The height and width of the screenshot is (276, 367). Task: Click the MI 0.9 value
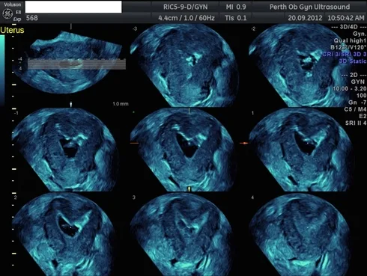[236, 7]
